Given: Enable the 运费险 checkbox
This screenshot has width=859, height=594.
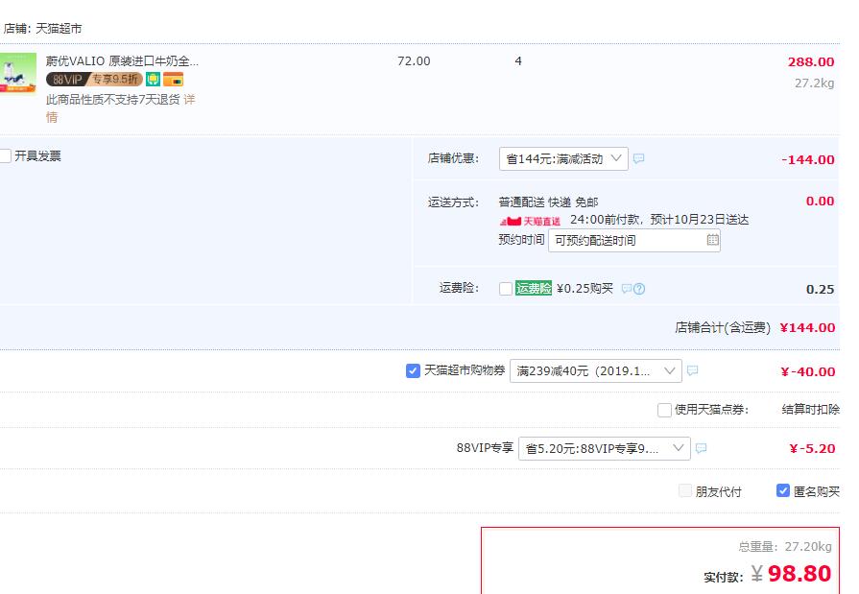Looking at the screenshot, I should [506, 289].
